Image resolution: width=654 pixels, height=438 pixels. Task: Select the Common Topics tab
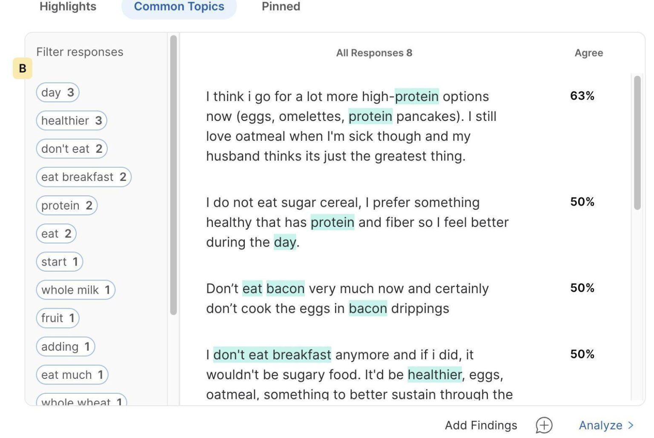179,6
